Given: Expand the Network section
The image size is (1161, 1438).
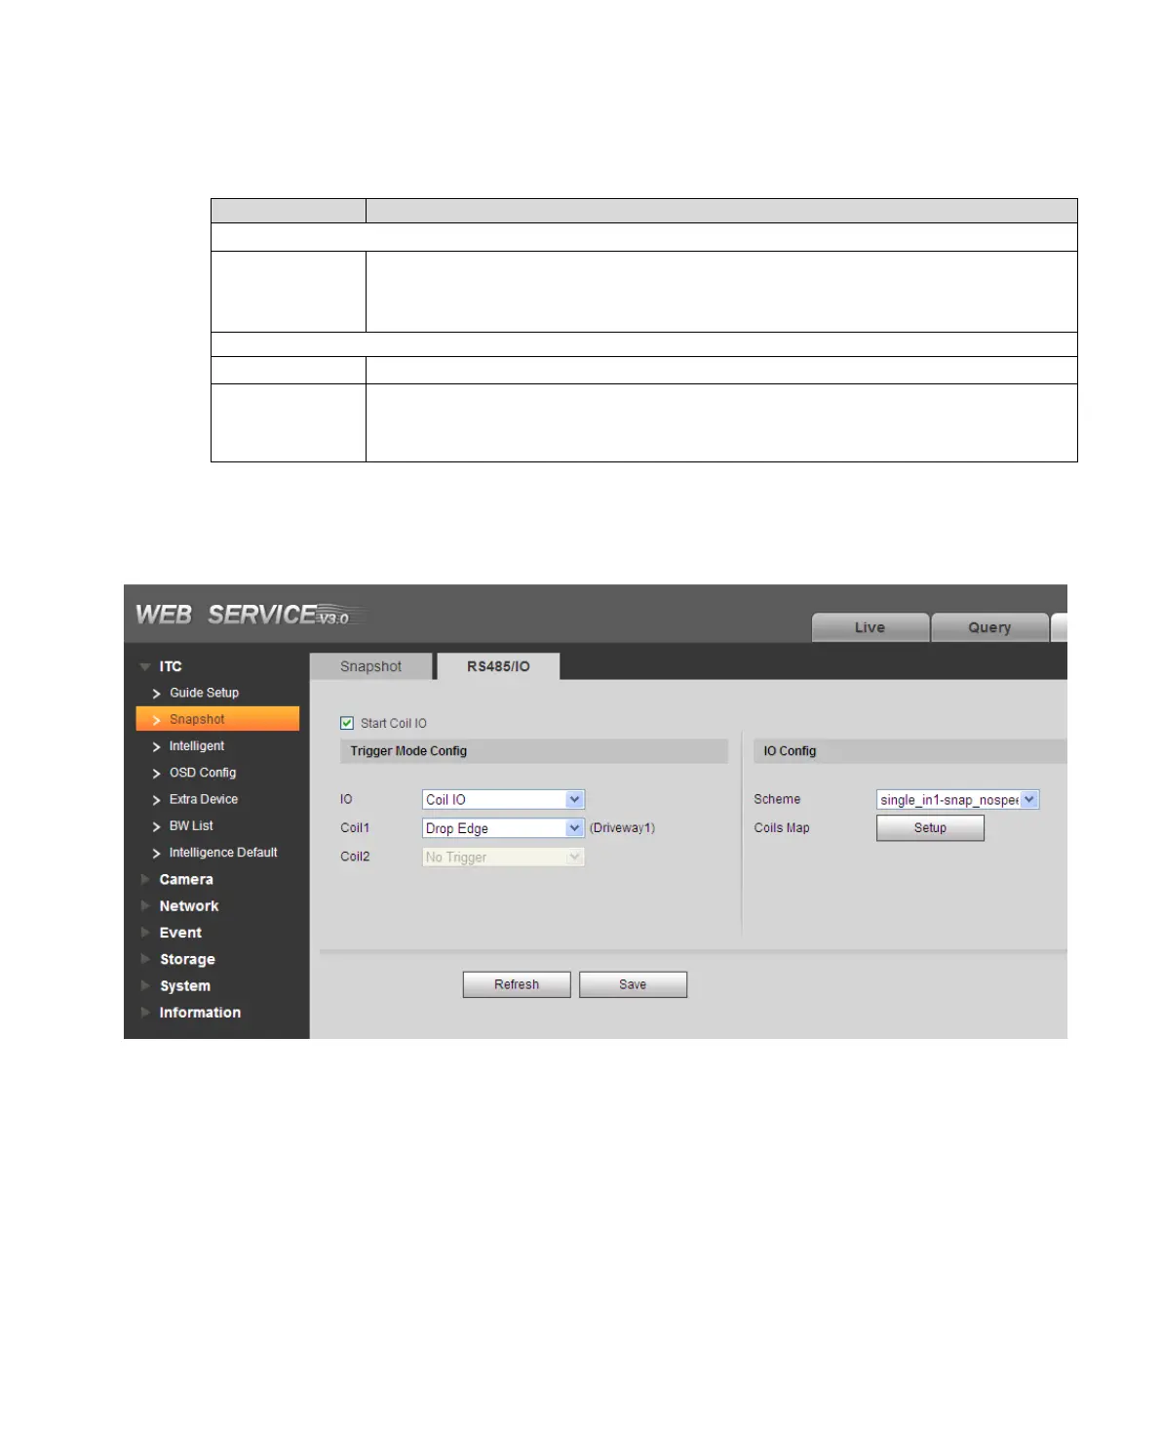Looking at the screenshot, I should 188,906.
